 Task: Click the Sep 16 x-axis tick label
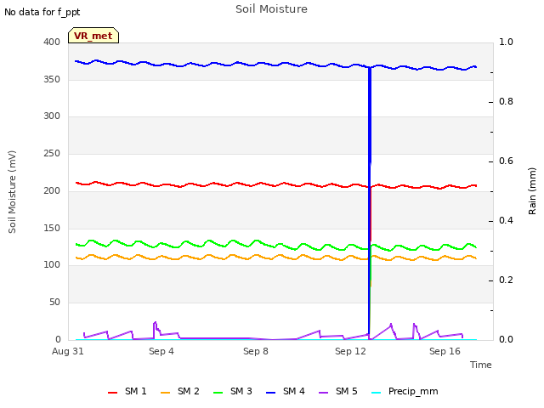[x=445, y=351]
